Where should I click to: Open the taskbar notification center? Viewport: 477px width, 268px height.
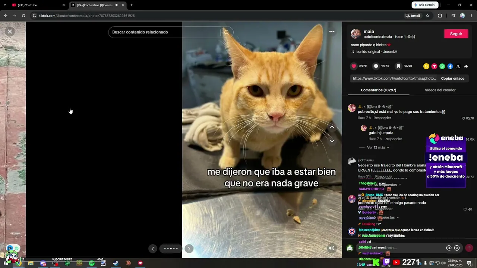(x=469, y=263)
